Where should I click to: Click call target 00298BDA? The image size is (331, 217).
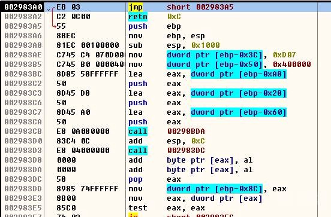tap(186, 132)
